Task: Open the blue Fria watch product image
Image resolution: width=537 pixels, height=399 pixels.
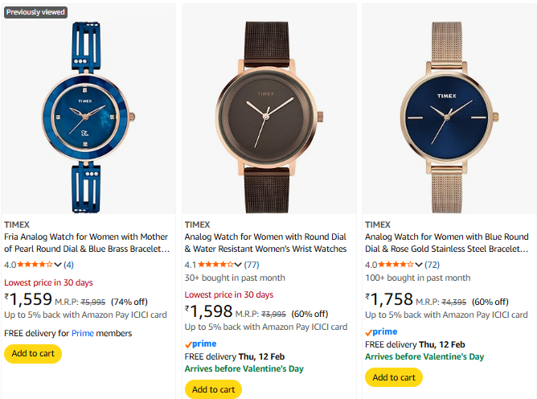Action: (88, 113)
